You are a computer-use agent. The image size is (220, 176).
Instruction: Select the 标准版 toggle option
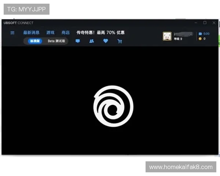click(x=35, y=41)
